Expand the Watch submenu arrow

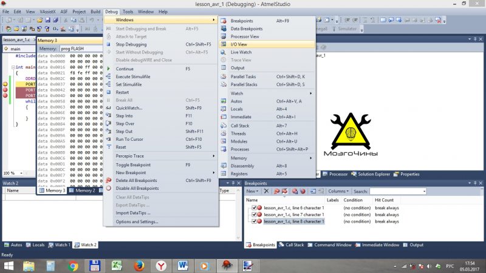pyautogui.click(x=310, y=93)
